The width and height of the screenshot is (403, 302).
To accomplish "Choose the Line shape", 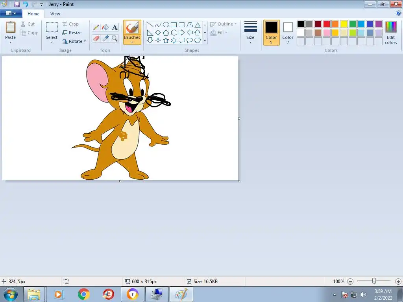I will click(x=150, y=25).
